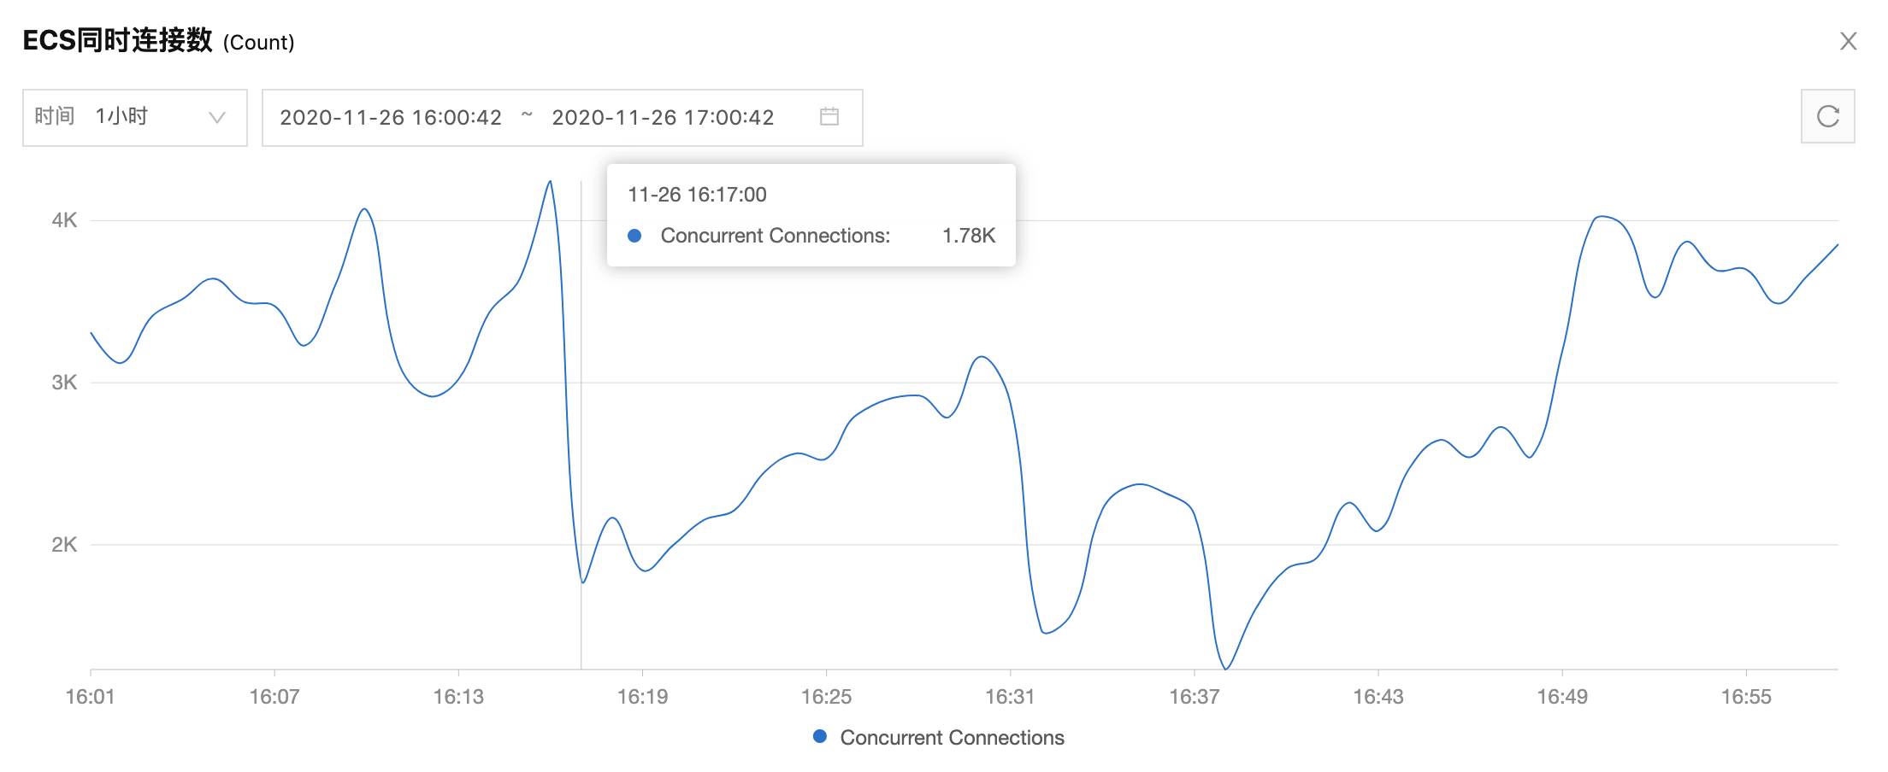The image size is (1888, 772).
Task: Click the 16:07 x-axis label
Action: (x=274, y=697)
